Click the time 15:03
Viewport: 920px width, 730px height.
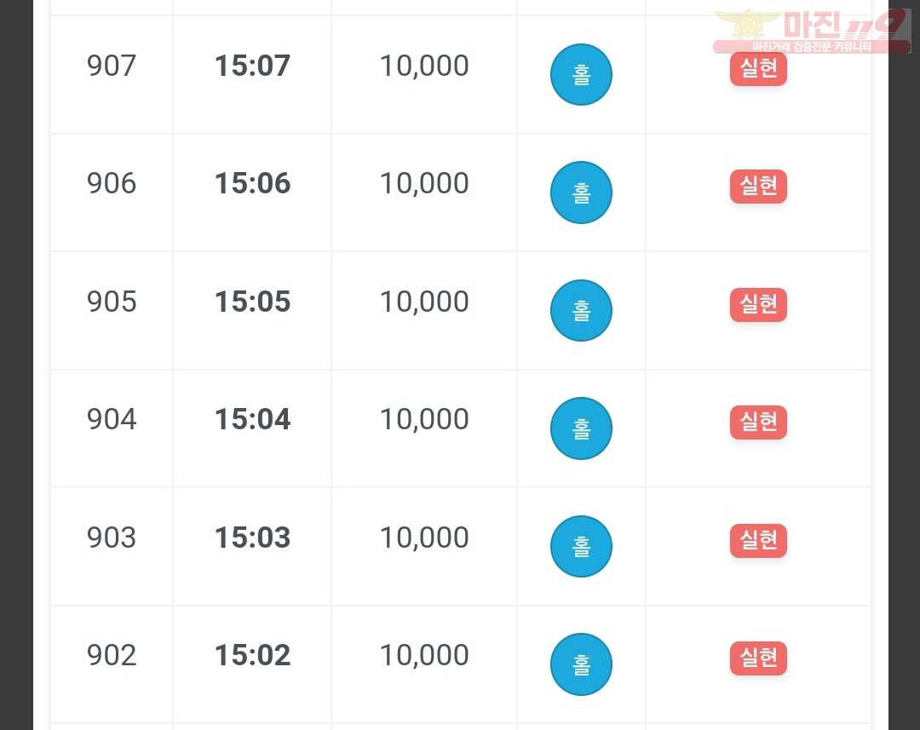252,537
